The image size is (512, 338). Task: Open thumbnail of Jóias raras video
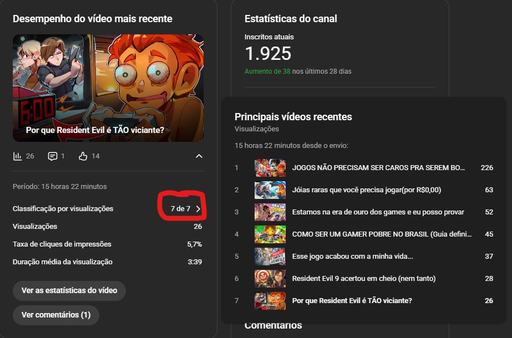point(270,190)
